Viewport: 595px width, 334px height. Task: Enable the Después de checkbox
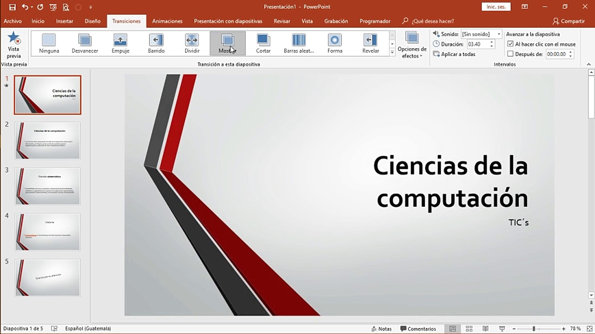tap(510, 54)
